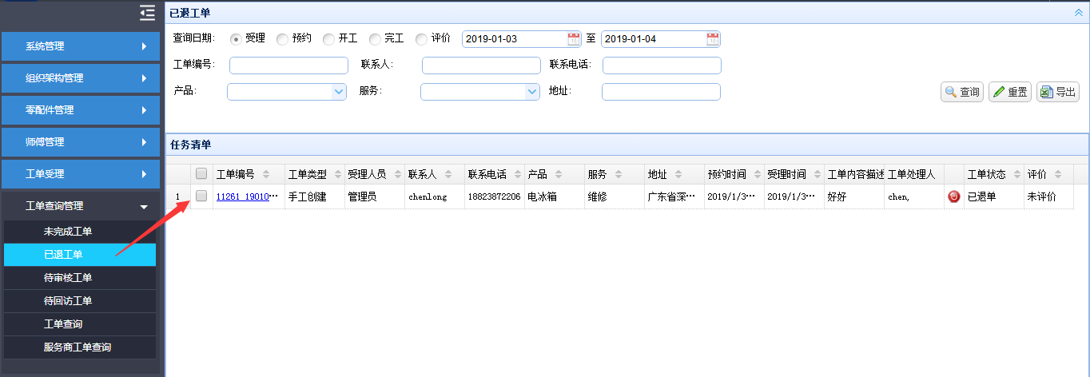
Task: Open the end date calendar picker
Action: (713, 38)
